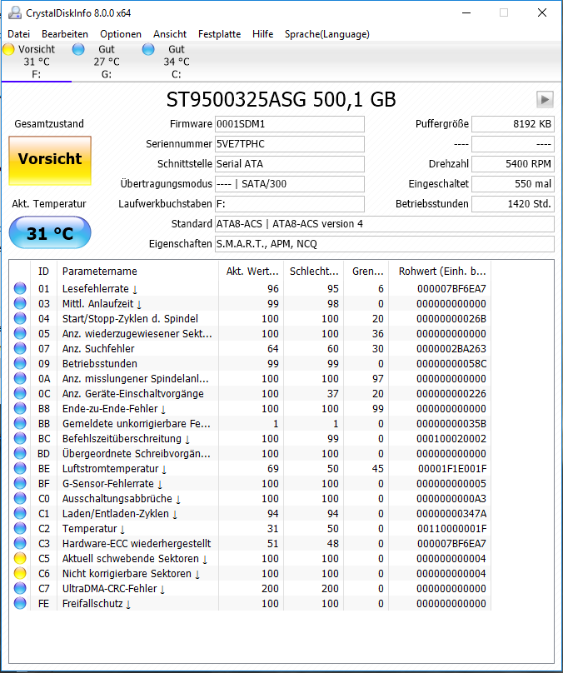Click the CrystalDiskInfo app icon in title bar
Screen dimensions: 563x673
[15, 13]
